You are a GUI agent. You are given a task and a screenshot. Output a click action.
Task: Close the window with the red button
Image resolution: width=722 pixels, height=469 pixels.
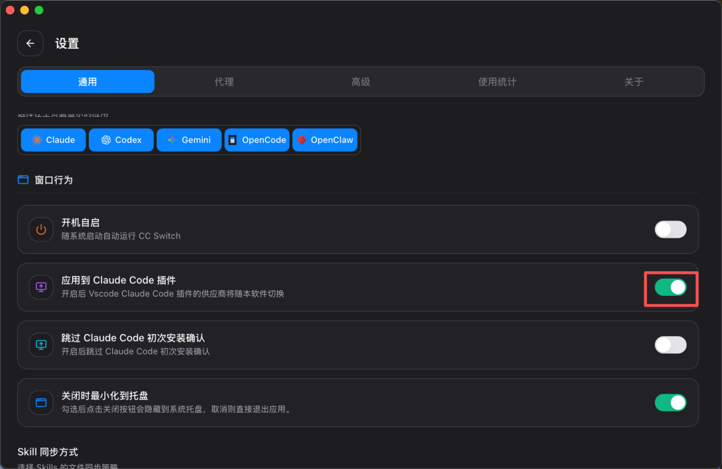pyautogui.click(x=10, y=10)
